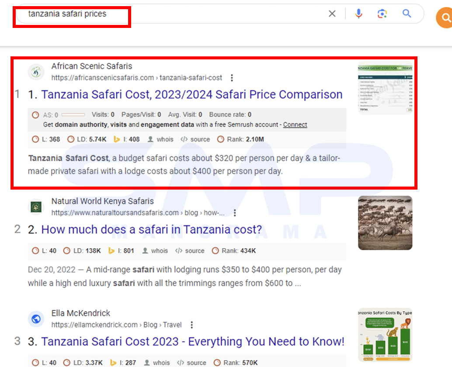Open 'Tanzania Safari Cost, 2023/2024 Safari Price Comparison'
The width and height of the screenshot is (452, 367).
click(192, 94)
